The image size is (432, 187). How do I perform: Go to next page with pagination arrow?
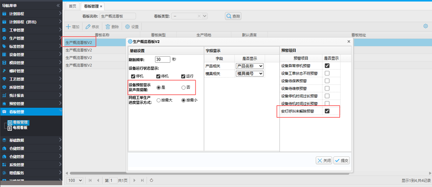pos(135,180)
